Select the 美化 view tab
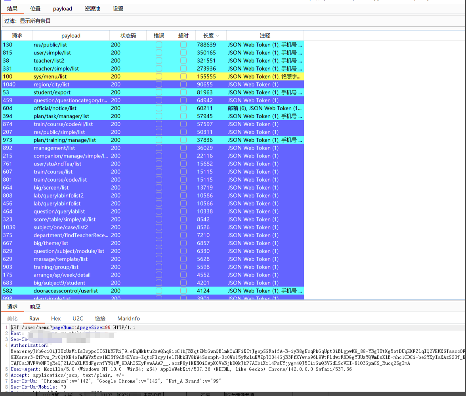Image resolution: width=466 pixels, height=396 pixels. (12, 318)
